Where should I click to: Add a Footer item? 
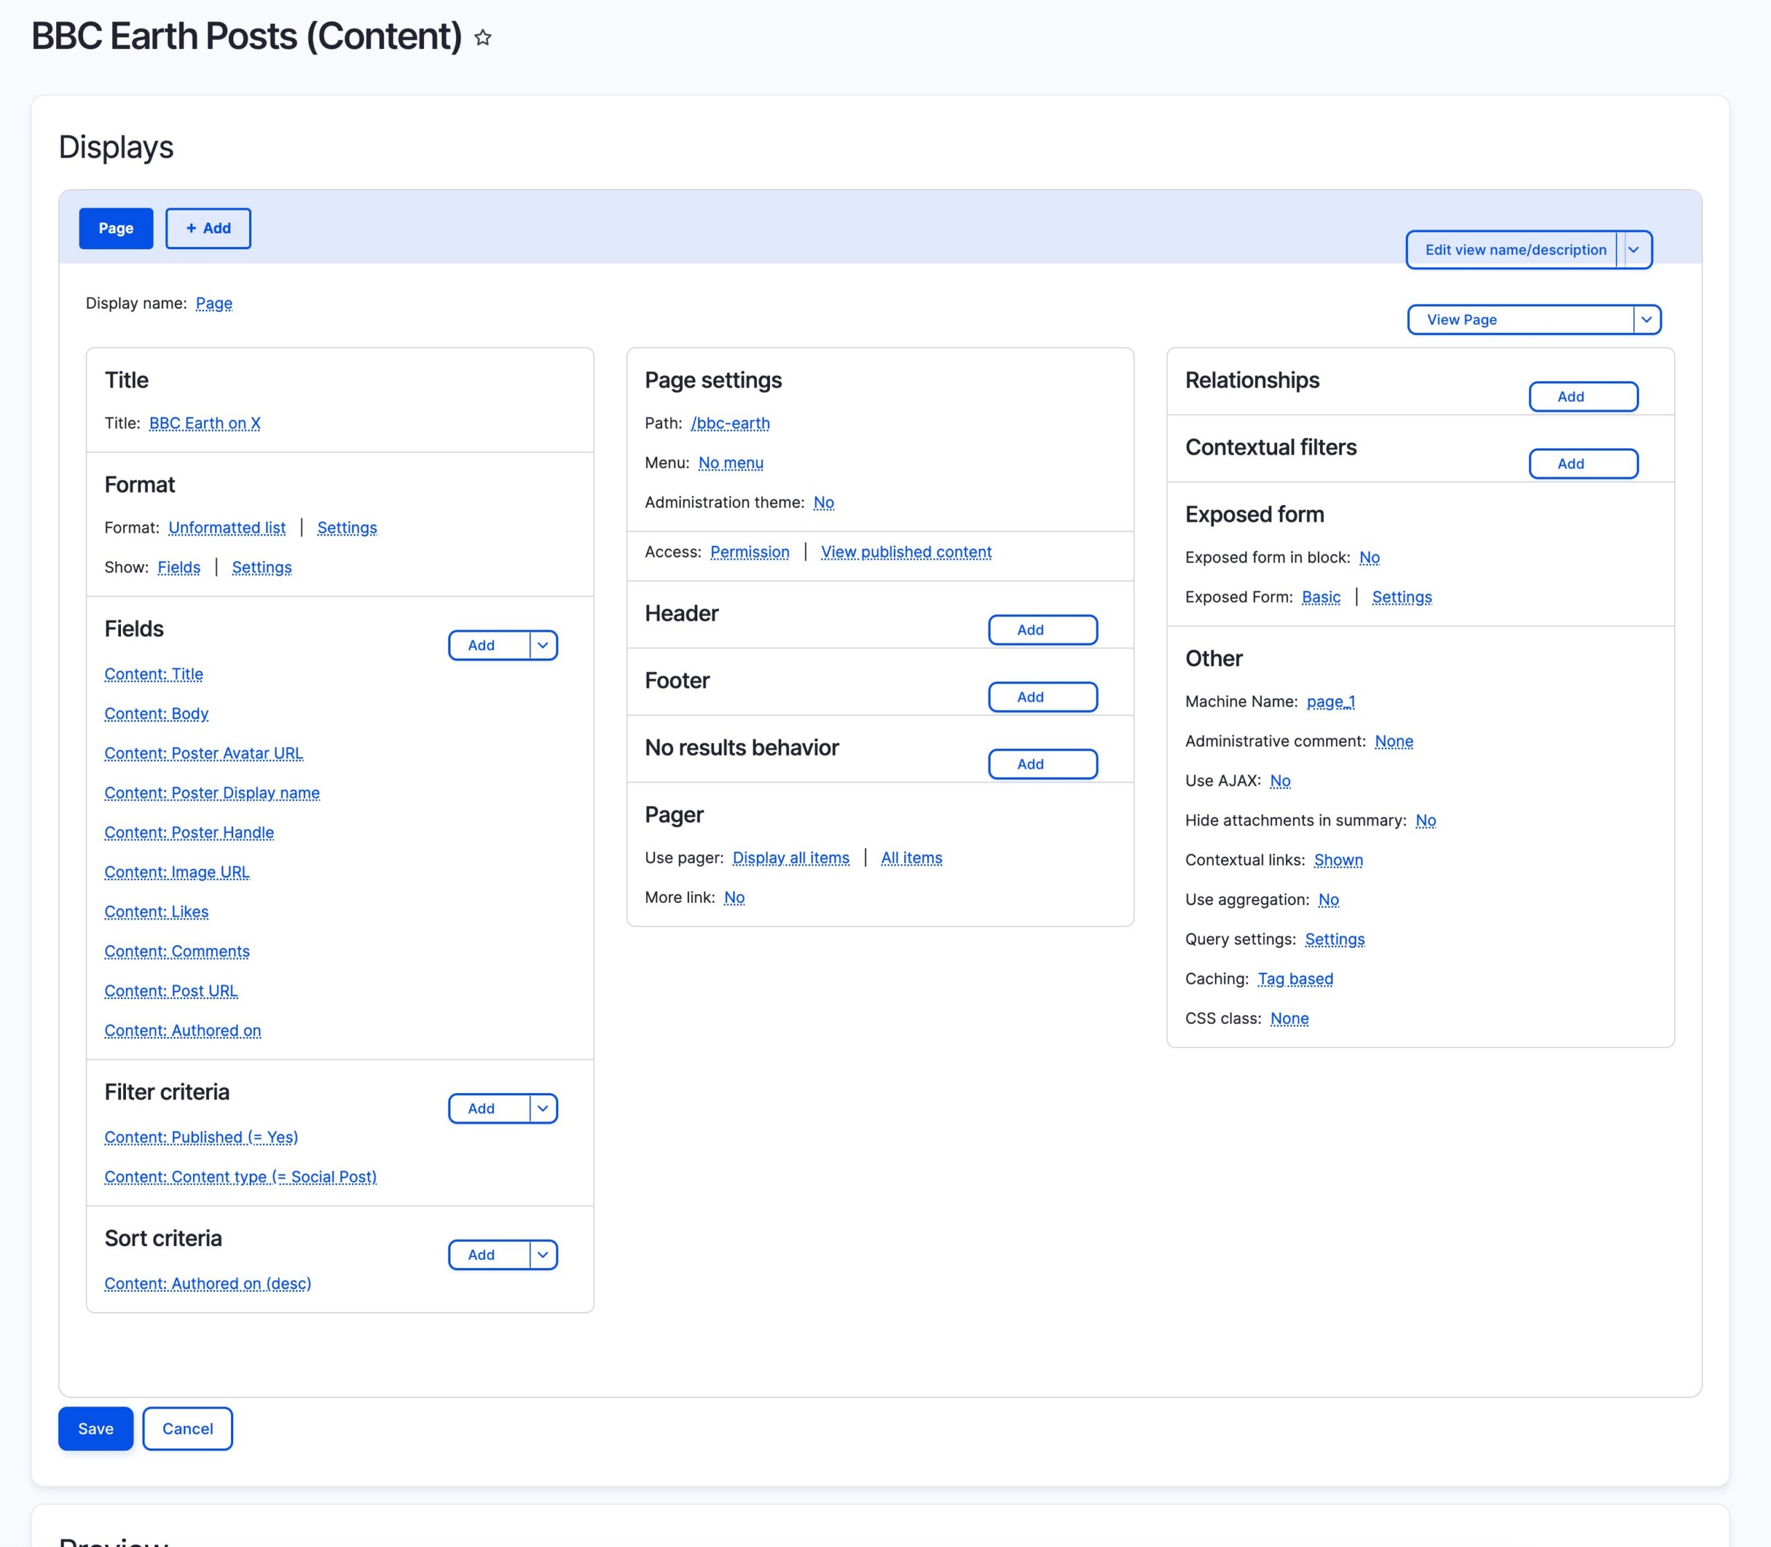(1043, 697)
